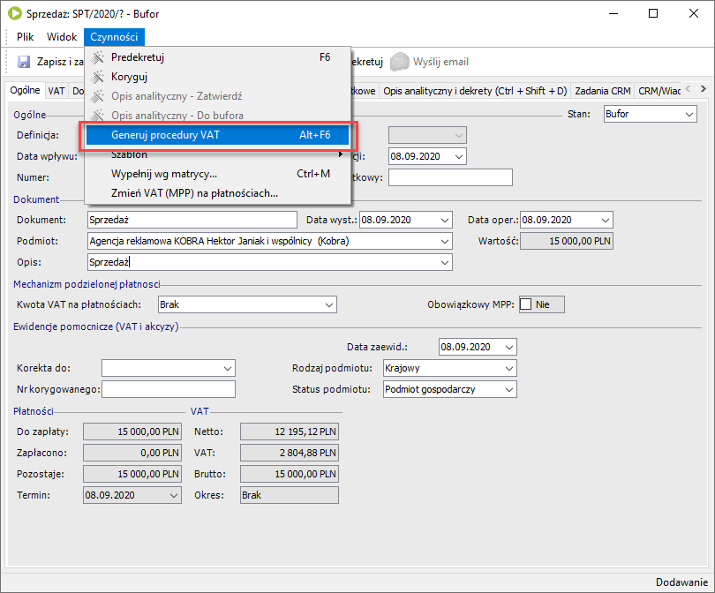Click the Netto amount field

pos(290,432)
